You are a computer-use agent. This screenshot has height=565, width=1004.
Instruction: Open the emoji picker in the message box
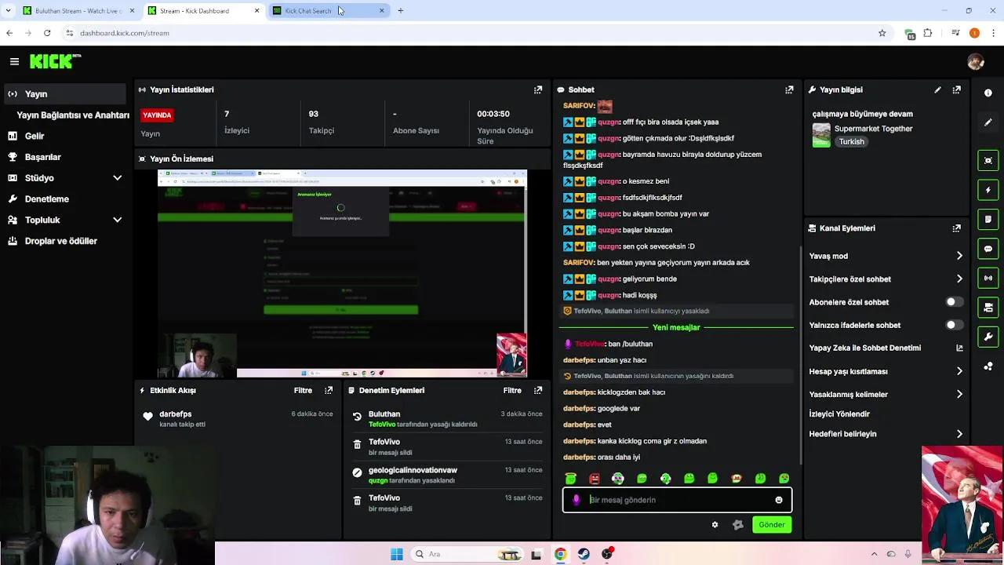tap(778, 500)
